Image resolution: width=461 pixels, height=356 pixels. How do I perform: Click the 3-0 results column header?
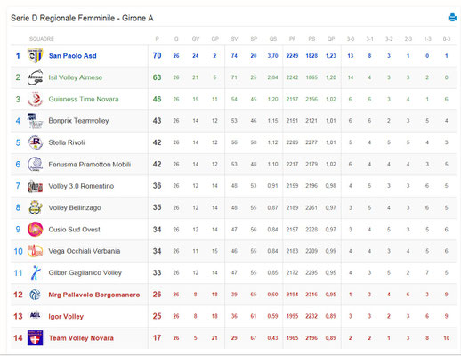(351, 39)
